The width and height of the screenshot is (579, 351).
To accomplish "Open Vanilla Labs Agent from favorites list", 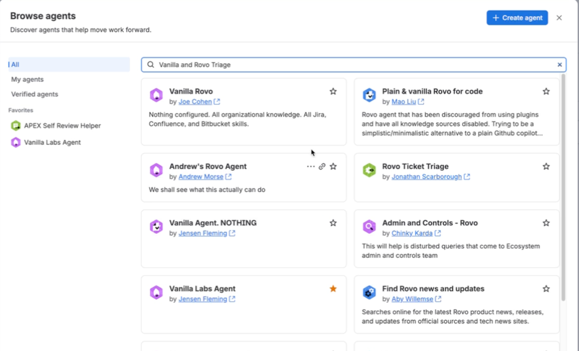I will [x=52, y=142].
